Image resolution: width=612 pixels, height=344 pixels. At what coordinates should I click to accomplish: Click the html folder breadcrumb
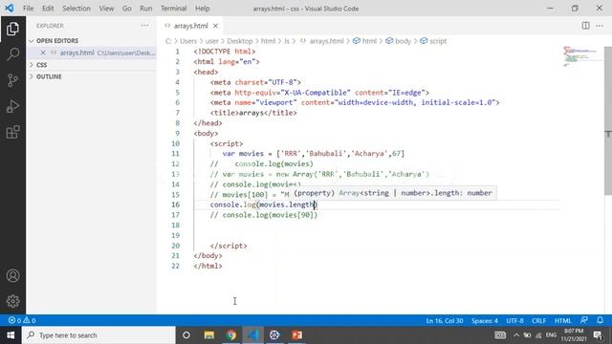click(268, 41)
